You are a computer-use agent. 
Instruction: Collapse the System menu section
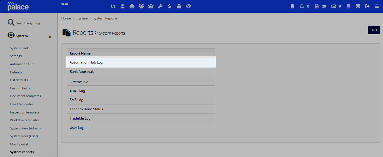(x=50, y=36)
